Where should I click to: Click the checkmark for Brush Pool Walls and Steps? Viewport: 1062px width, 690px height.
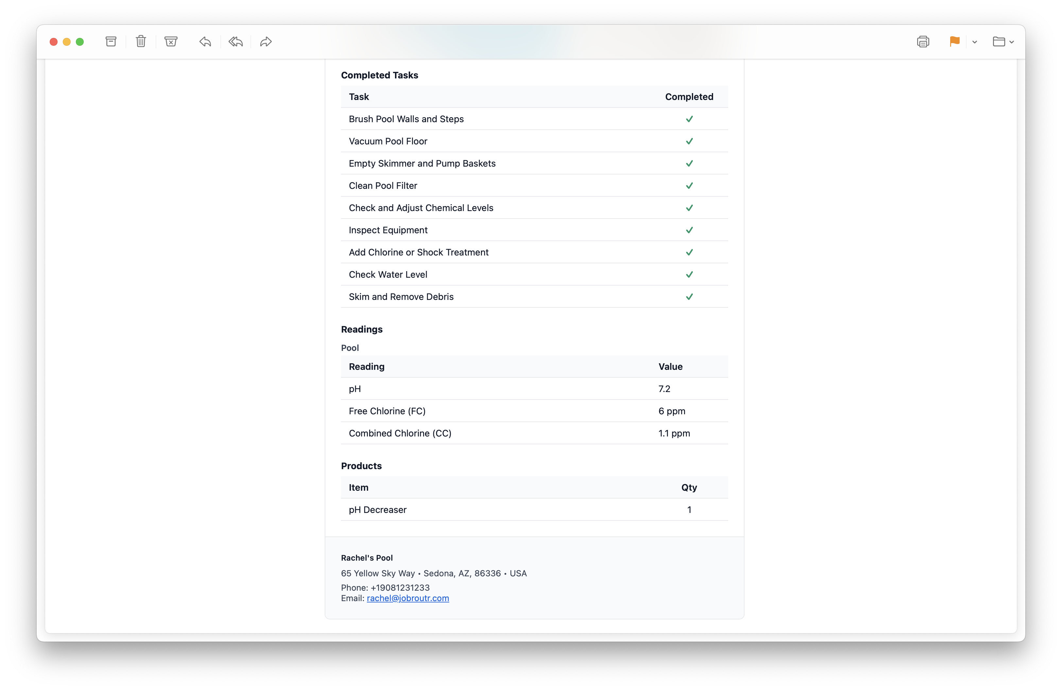tap(689, 119)
